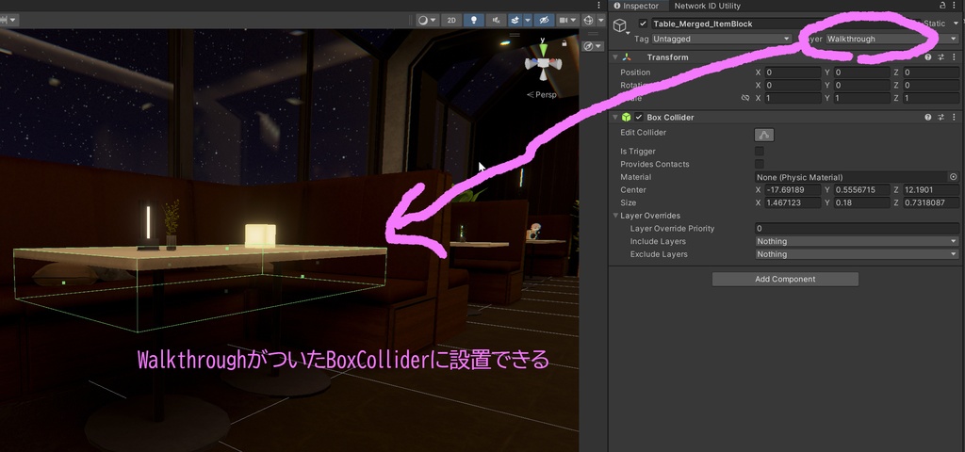Switch to Network ID Utility tab

(707, 6)
